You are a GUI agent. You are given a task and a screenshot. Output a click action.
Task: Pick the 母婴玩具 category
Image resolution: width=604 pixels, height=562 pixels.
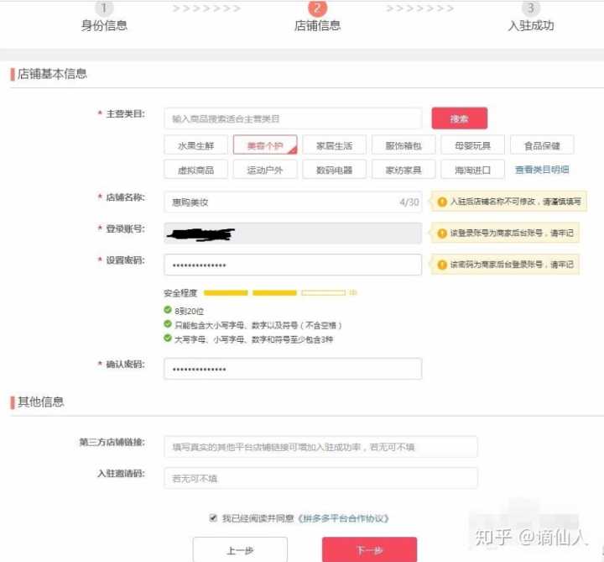pyautogui.click(x=472, y=145)
